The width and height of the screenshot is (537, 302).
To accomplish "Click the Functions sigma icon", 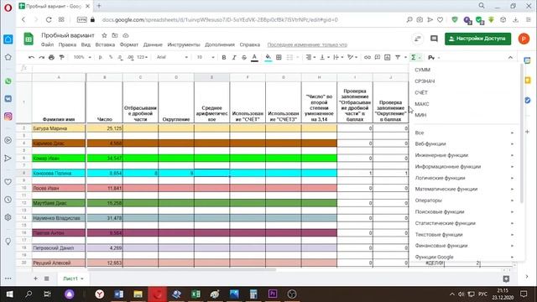I will (414, 57).
